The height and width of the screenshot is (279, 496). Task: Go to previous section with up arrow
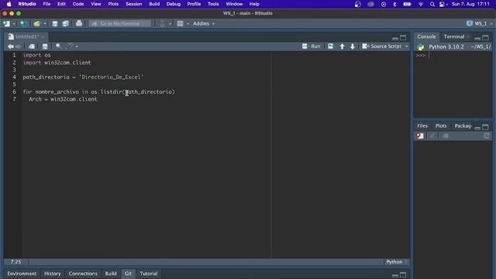(342, 46)
